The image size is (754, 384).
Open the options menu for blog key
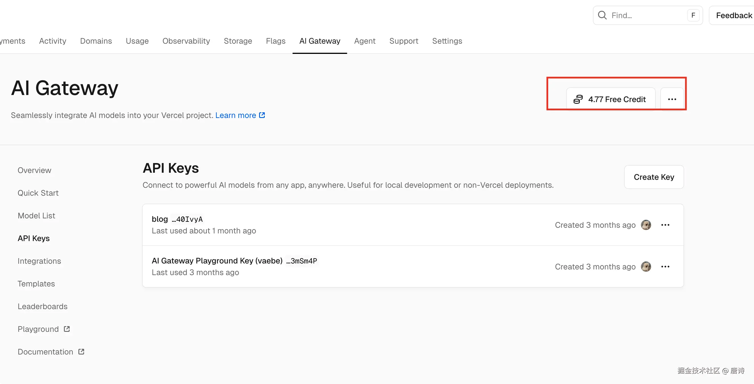665,225
